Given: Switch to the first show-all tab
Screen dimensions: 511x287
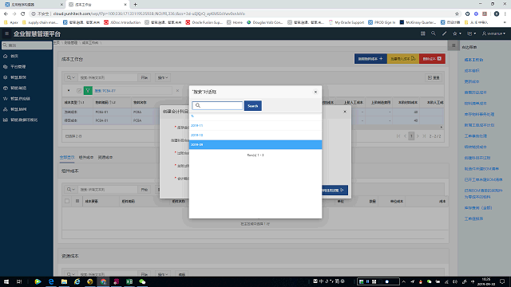Looking at the screenshot, I should 67,157.
